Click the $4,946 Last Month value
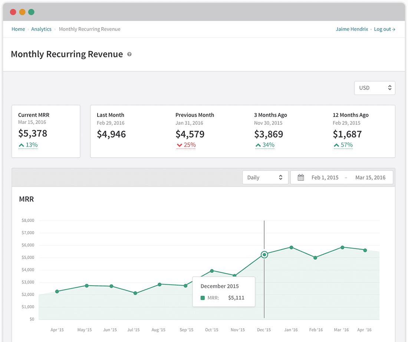This screenshot has width=408, height=342. [x=111, y=134]
